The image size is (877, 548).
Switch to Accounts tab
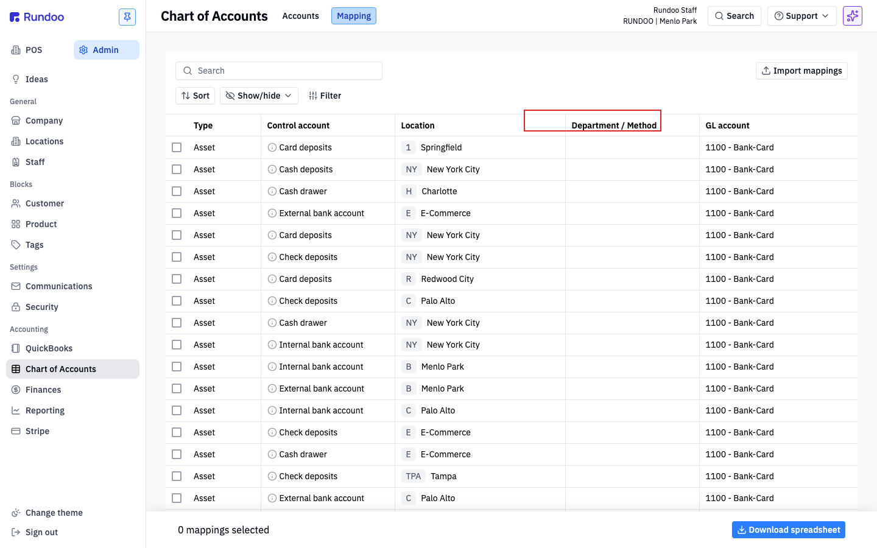(x=300, y=16)
